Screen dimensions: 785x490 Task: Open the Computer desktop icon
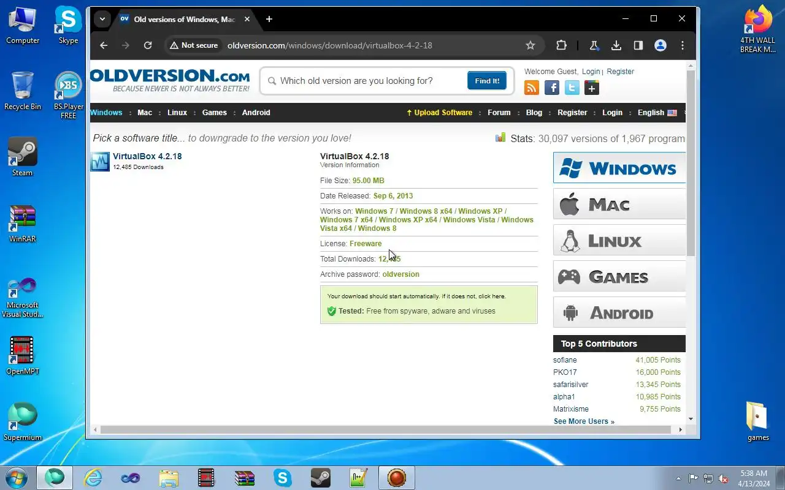tap(23, 26)
